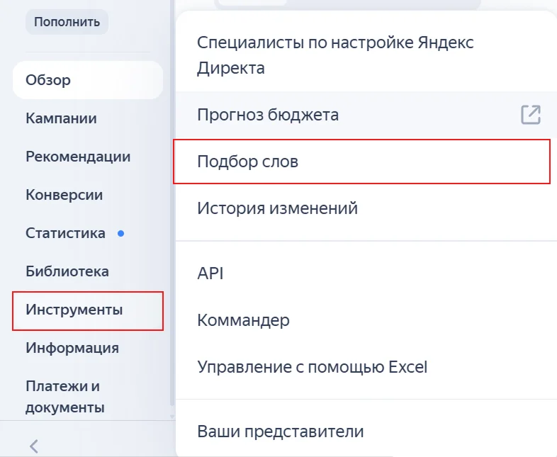Open История изменений
The width and height of the screenshot is (557, 457).
(x=277, y=208)
